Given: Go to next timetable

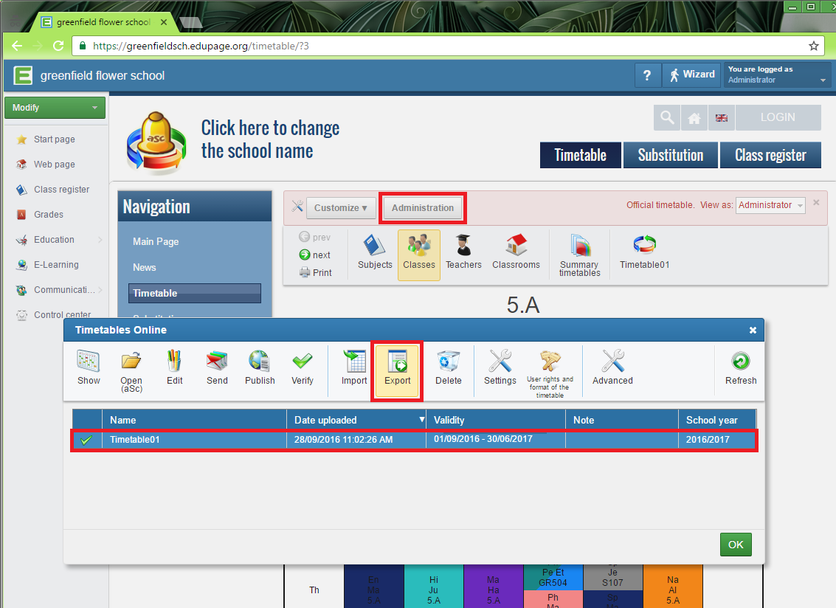Looking at the screenshot, I should [314, 255].
